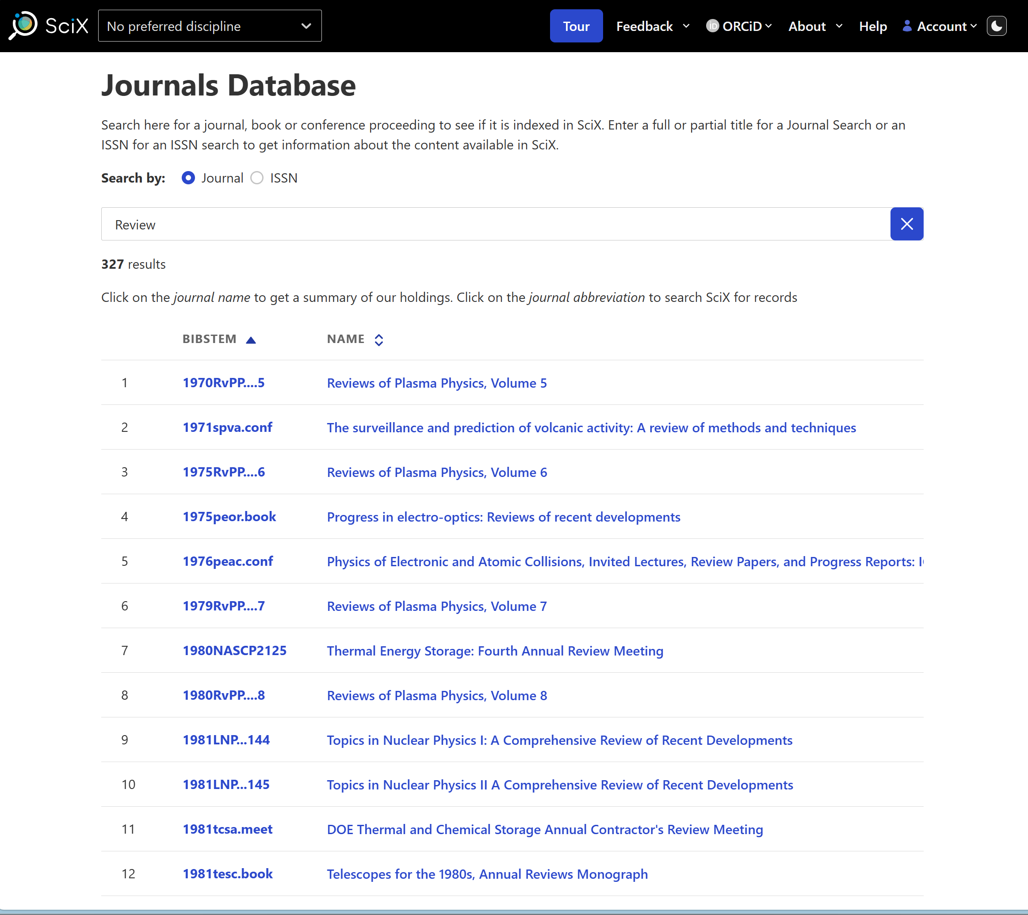Select the ISSN search option
1028x915 pixels.
[x=256, y=178]
